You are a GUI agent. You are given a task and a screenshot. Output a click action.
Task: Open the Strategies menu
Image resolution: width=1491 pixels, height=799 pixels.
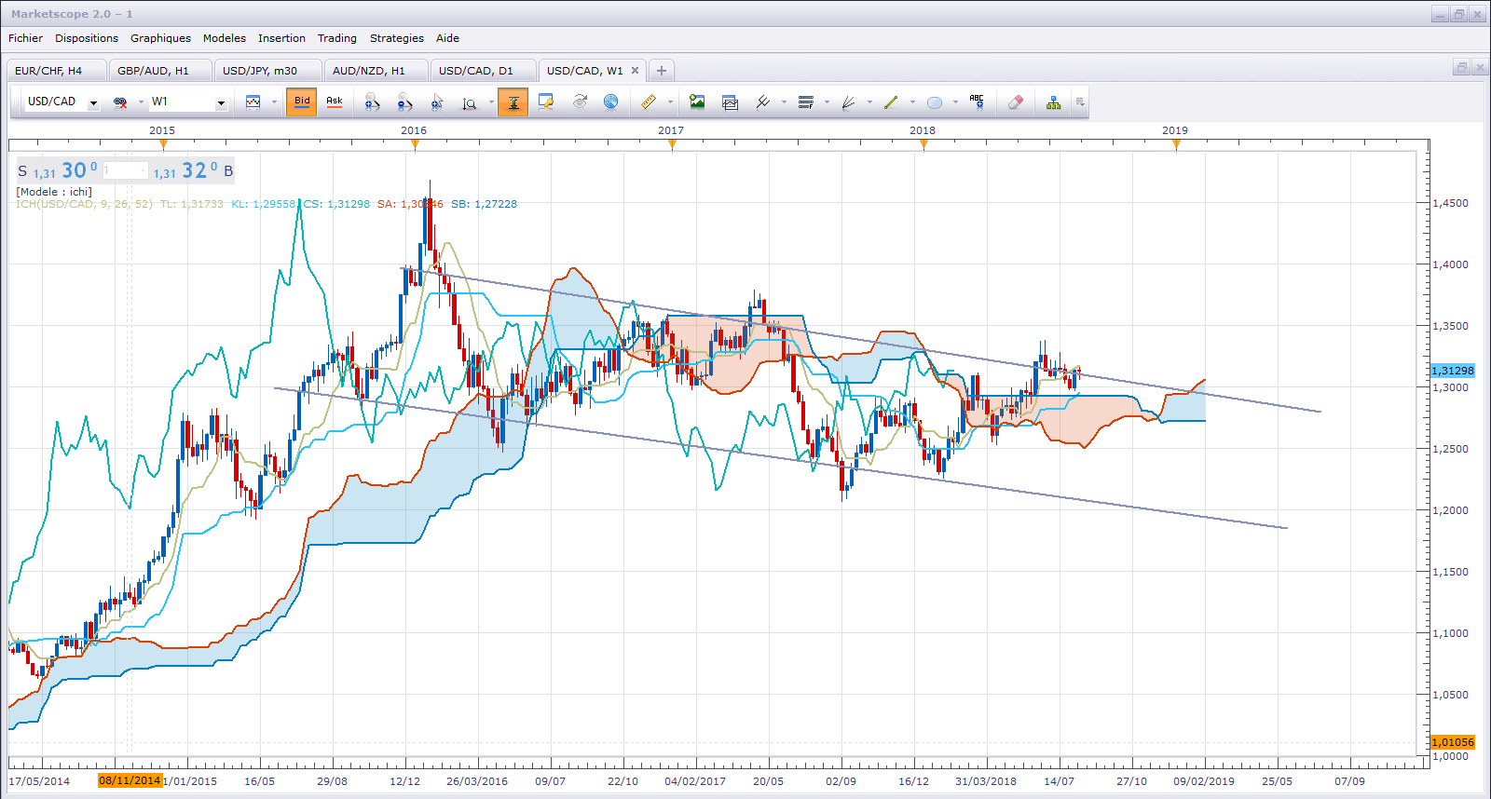pyautogui.click(x=397, y=38)
